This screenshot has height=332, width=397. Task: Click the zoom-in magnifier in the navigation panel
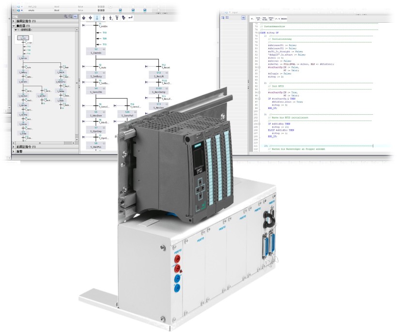(66, 16)
